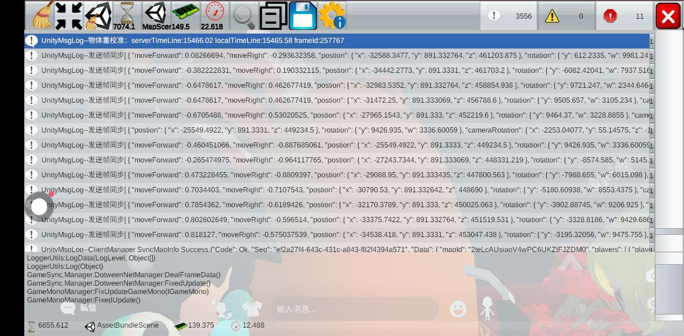Image resolution: width=684 pixels, height=336 pixels.
Task: Click the log icon of moveForward 0.08266694 row
Action: (x=31, y=56)
